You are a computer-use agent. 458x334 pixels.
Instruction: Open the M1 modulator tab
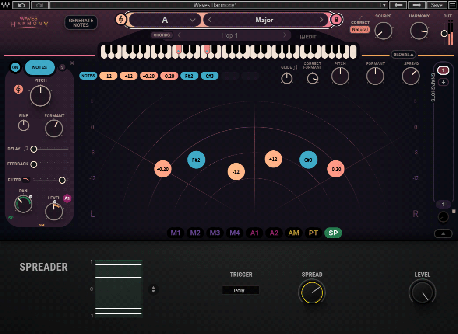point(175,233)
